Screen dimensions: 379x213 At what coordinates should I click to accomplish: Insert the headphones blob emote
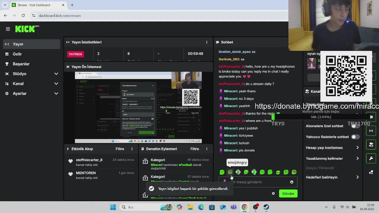(x=254, y=172)
